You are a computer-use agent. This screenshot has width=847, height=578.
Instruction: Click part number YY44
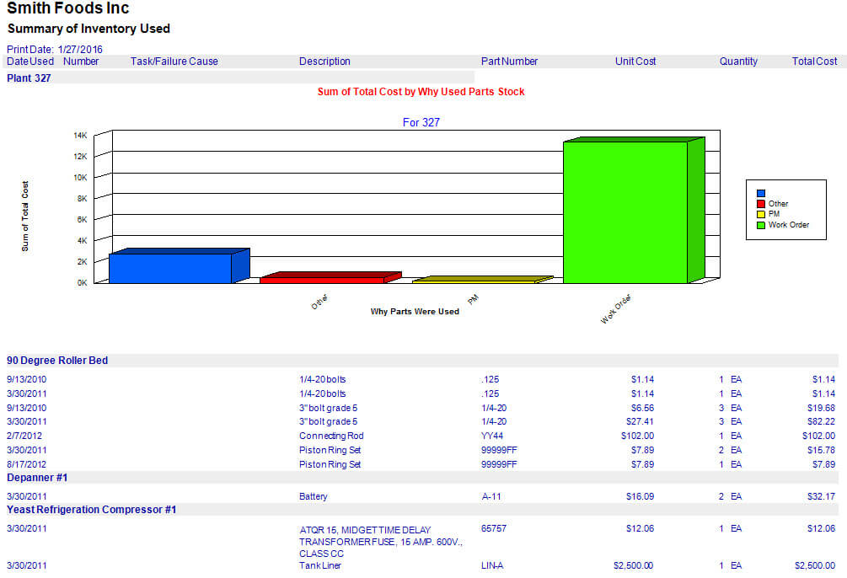pos(492,436)
